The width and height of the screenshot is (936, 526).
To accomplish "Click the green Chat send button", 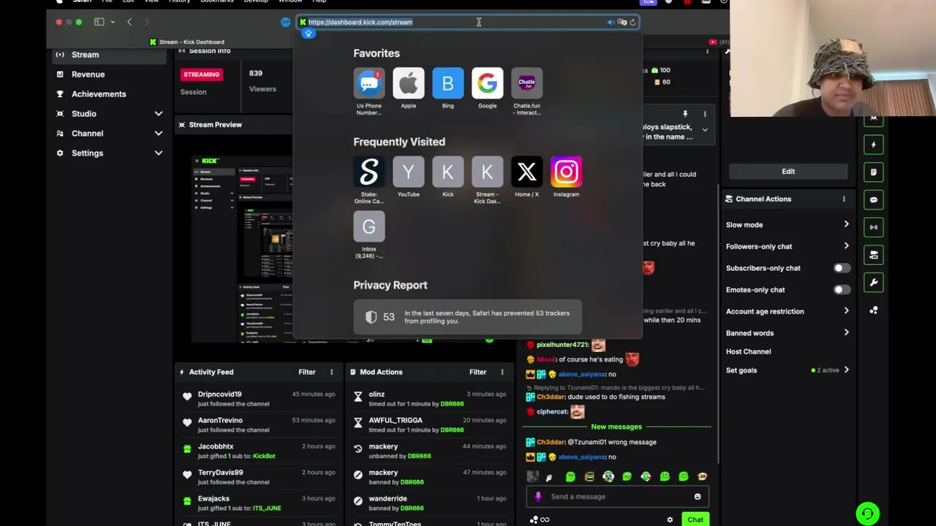I will pos(695,520).
